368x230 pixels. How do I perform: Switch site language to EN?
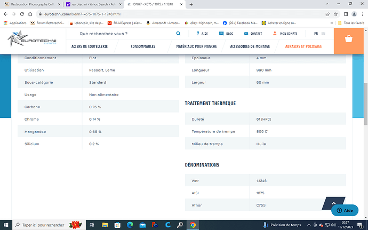point(323,34)
